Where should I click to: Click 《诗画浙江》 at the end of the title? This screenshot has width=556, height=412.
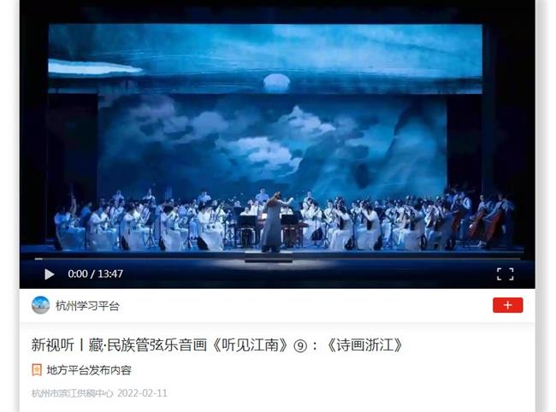click(365, 345)
